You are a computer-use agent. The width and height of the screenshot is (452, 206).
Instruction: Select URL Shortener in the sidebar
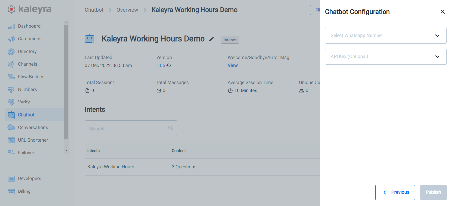[33, 140]
